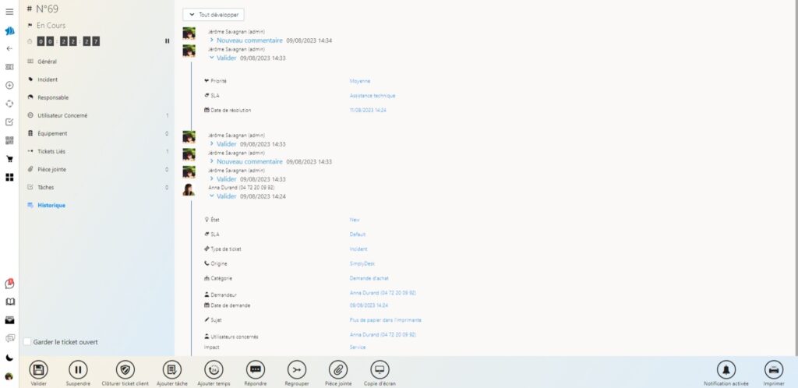Screen dimensions: 798x388
Task: Attach a file with Pièce jointe icon
Action: click(x=338, y=369)
